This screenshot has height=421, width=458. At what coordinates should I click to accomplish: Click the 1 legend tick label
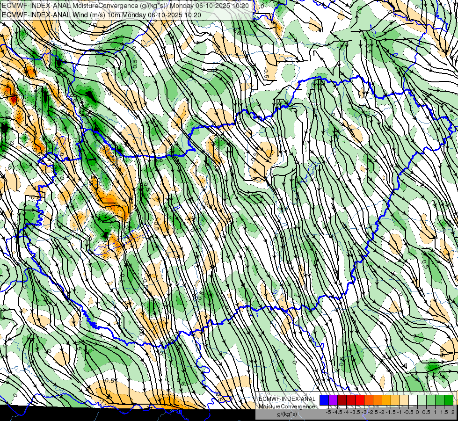pyautogui.click(x=435, y=412)
